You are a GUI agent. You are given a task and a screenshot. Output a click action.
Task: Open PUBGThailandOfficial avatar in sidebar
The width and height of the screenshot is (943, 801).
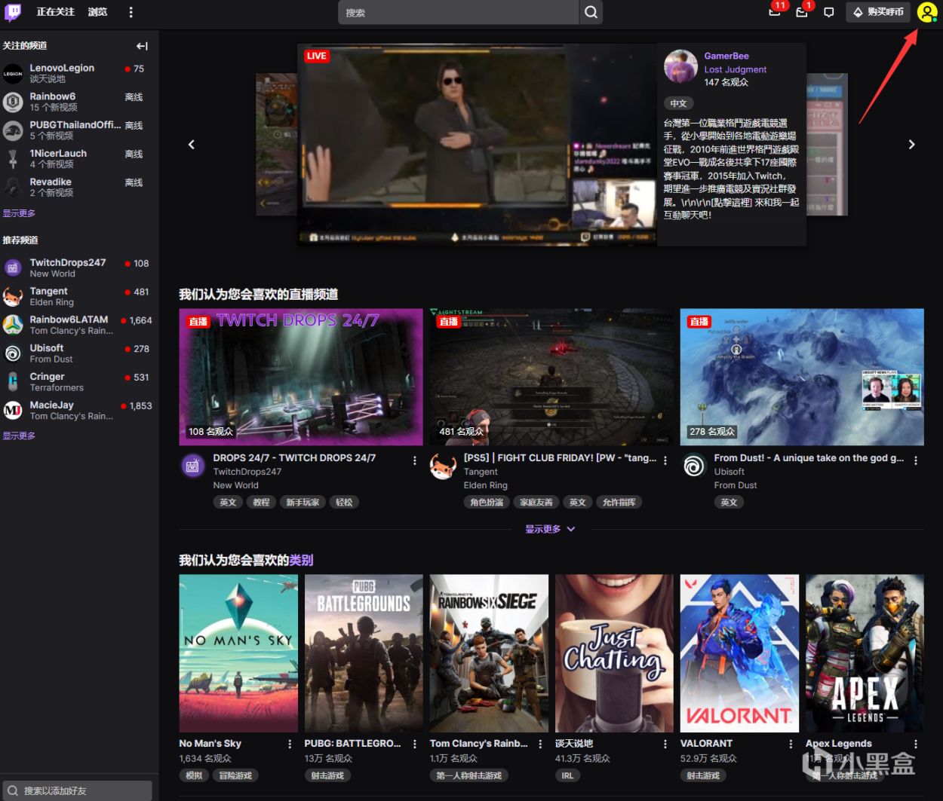pyautogui.click(x=13, y=130)
